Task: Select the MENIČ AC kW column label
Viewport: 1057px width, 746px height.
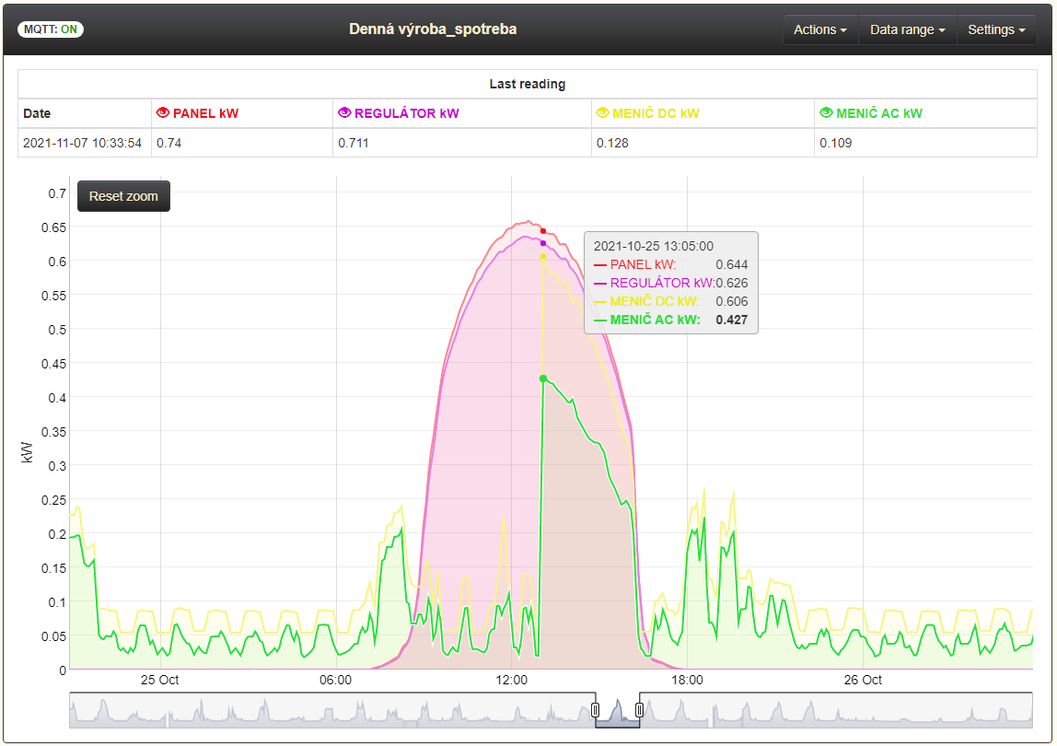Action: tap(879, 113)
